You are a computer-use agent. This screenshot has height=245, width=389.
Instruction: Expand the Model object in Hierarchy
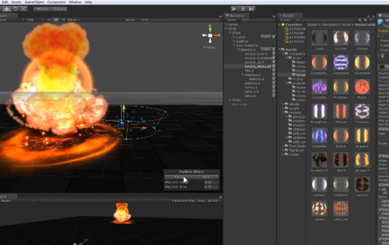tap(230, 100)
